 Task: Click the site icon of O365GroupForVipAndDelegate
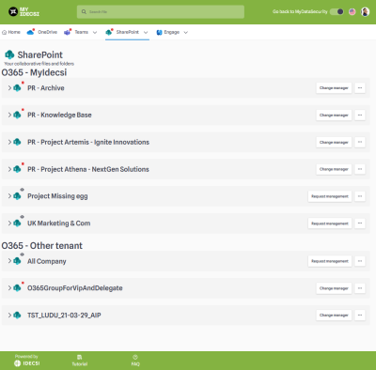pos(17,288)
